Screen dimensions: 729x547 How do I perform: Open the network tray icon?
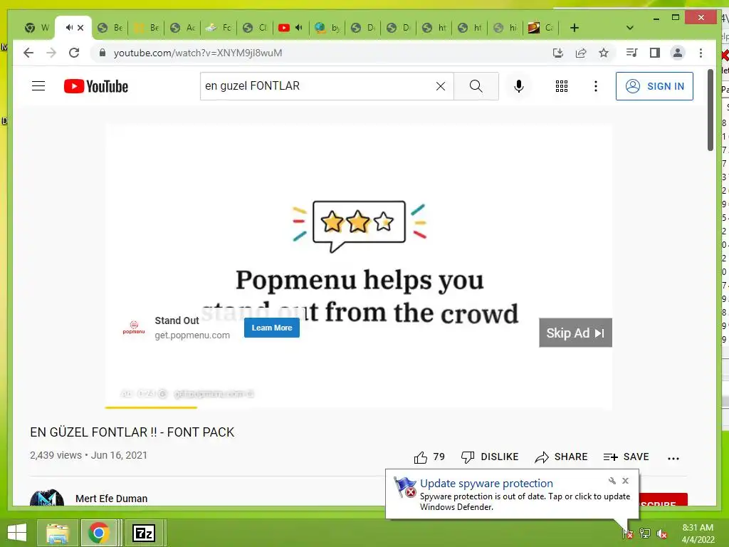coord(645,533)
